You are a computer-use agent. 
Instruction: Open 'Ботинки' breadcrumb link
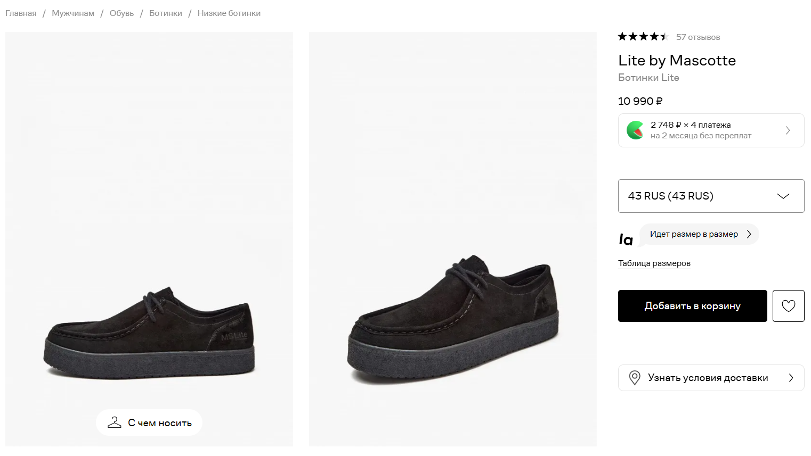coord(165,13)
